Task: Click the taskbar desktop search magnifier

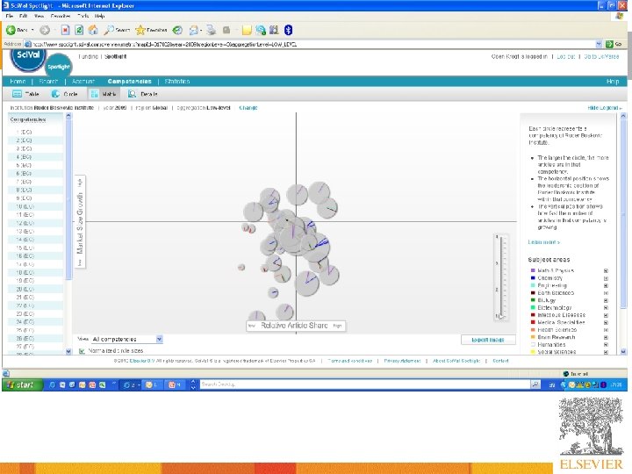Action: click(x=535, y=384)
